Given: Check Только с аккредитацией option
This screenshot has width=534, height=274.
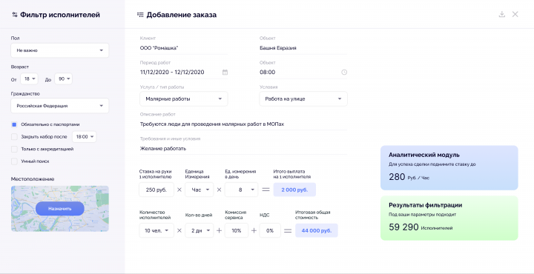Looking at the screenshot, I should pyautogui.click(x=14, y=150).
